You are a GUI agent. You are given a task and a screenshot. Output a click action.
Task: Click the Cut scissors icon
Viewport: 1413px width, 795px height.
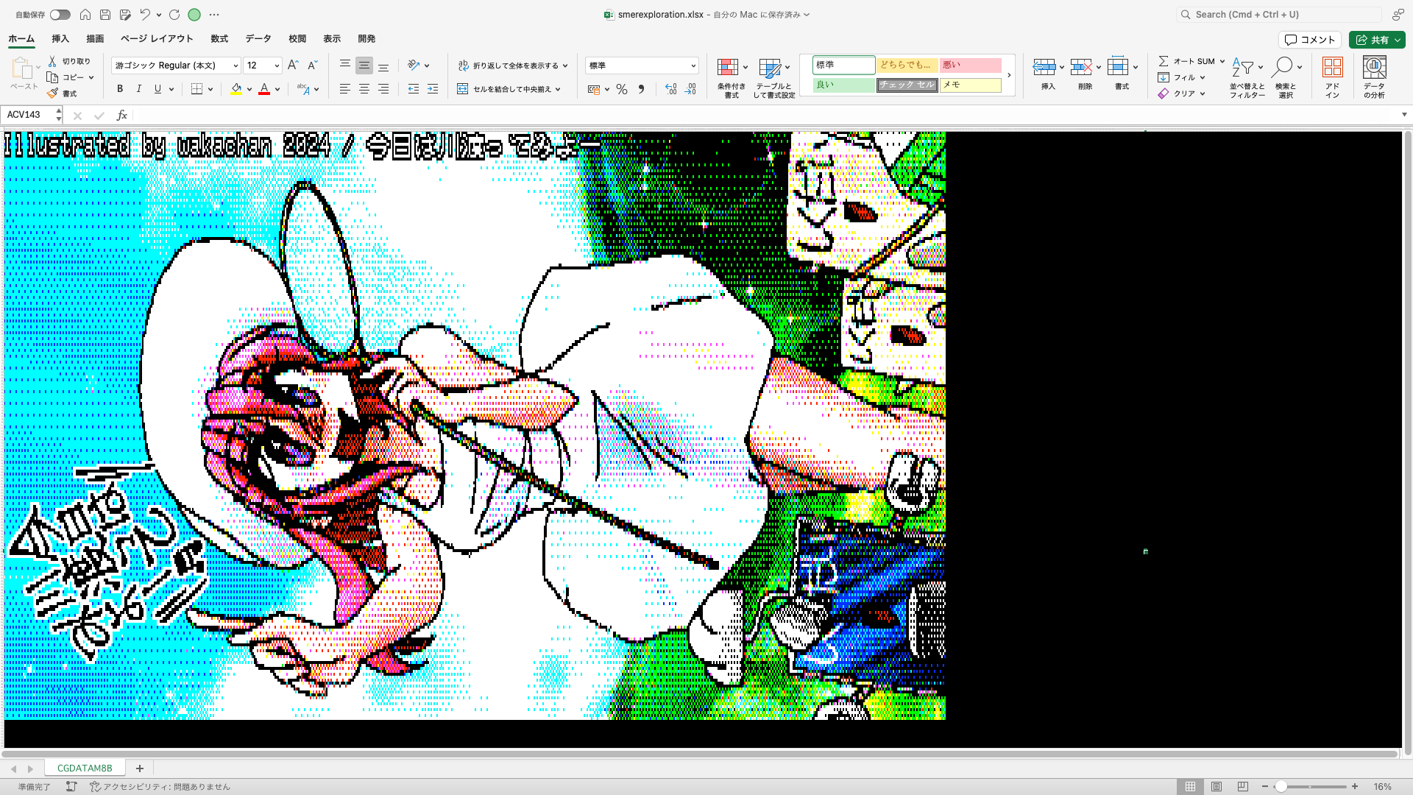(52, 61)
